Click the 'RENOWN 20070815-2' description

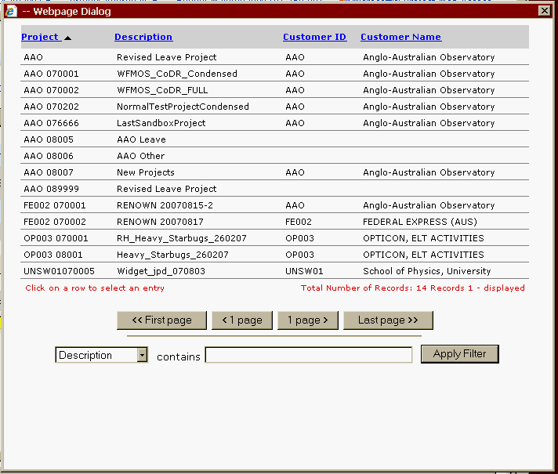point(165,205)
